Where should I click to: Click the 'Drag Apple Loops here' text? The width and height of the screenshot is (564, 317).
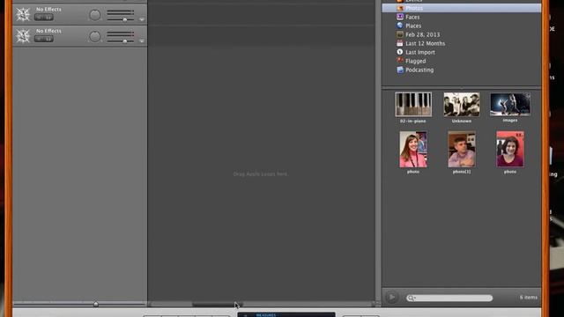click(x=261, y=174)
